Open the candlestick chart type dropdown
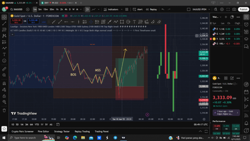The width and height of the screenshot is (250, 141). (88, 9)
